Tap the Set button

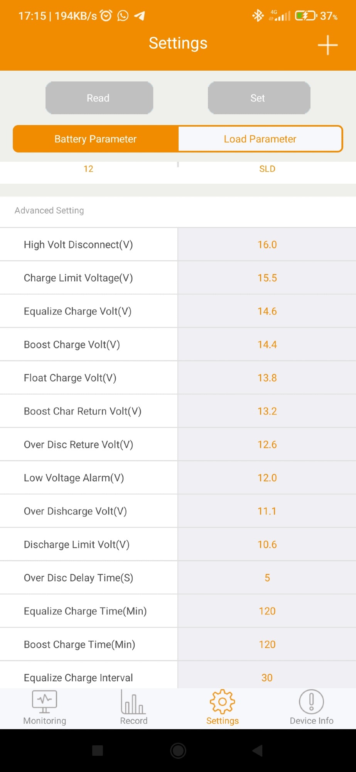click(259, 98)
